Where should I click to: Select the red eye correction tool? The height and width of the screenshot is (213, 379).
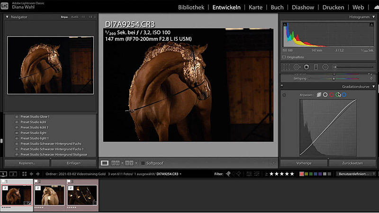(x=307, y=67)
